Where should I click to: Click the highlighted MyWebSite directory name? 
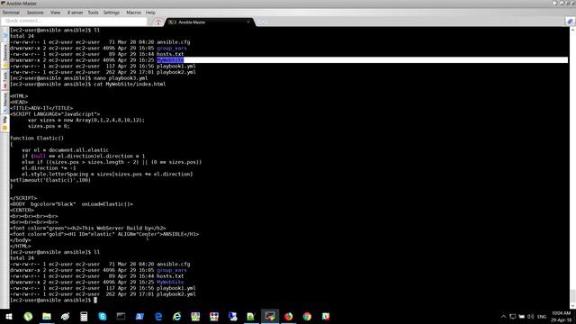pyautogui.click(x=170, y=60)
